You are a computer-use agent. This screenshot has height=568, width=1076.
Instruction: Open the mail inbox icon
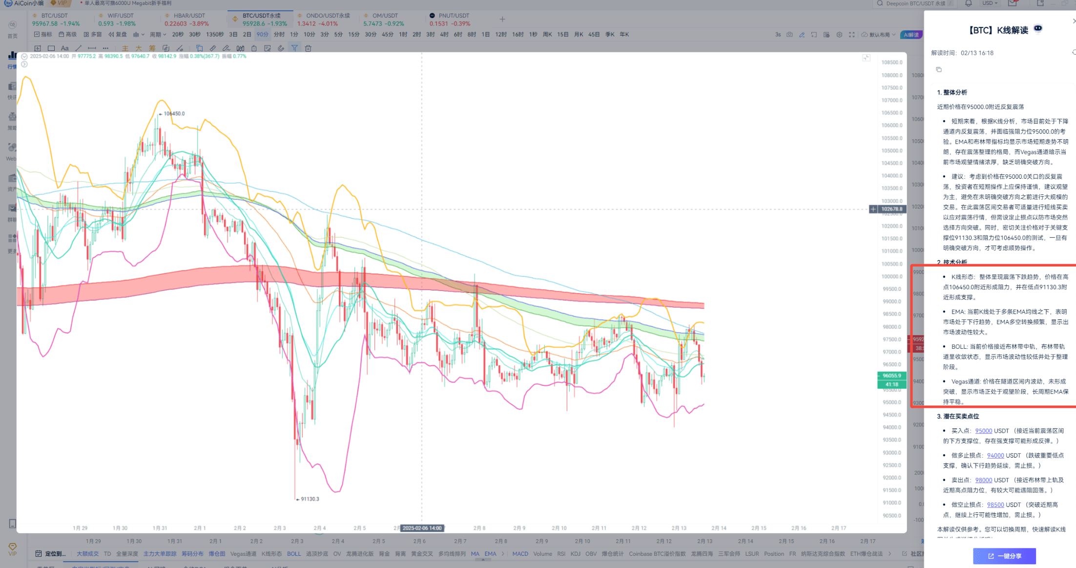[1013, 3]
